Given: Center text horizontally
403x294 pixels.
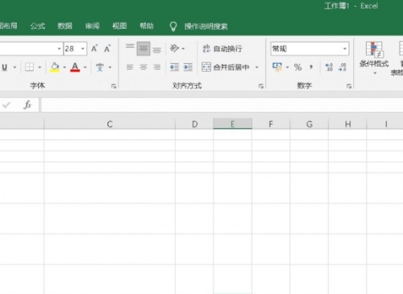Looking at the screenshot, I should [144, 67].
